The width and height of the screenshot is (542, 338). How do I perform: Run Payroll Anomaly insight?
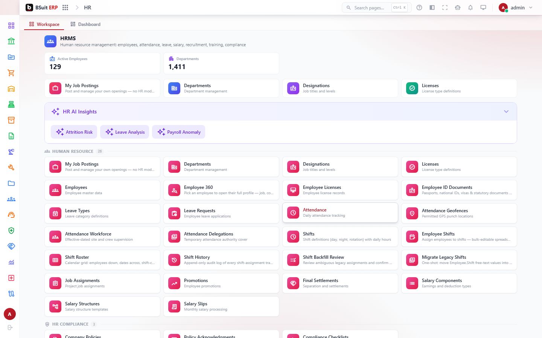[x=179, y=132]
